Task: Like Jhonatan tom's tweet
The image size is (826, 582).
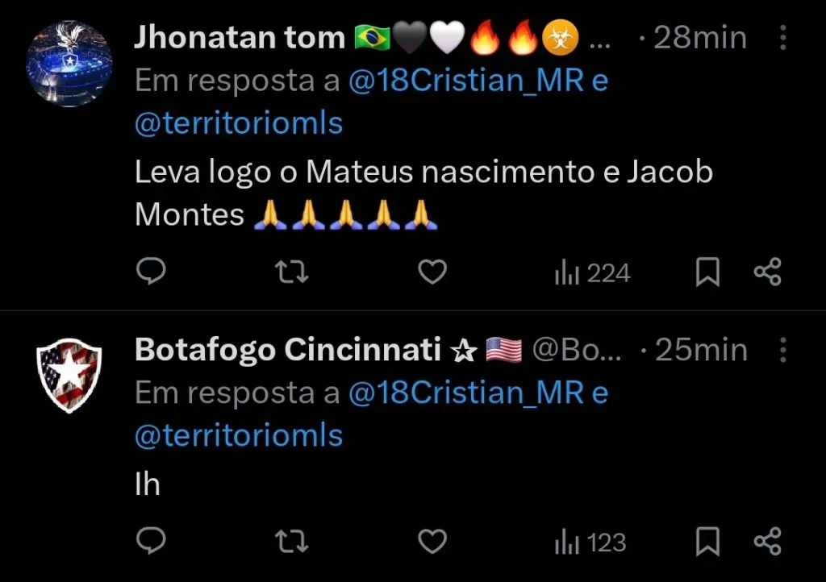Action: (433, 273)
